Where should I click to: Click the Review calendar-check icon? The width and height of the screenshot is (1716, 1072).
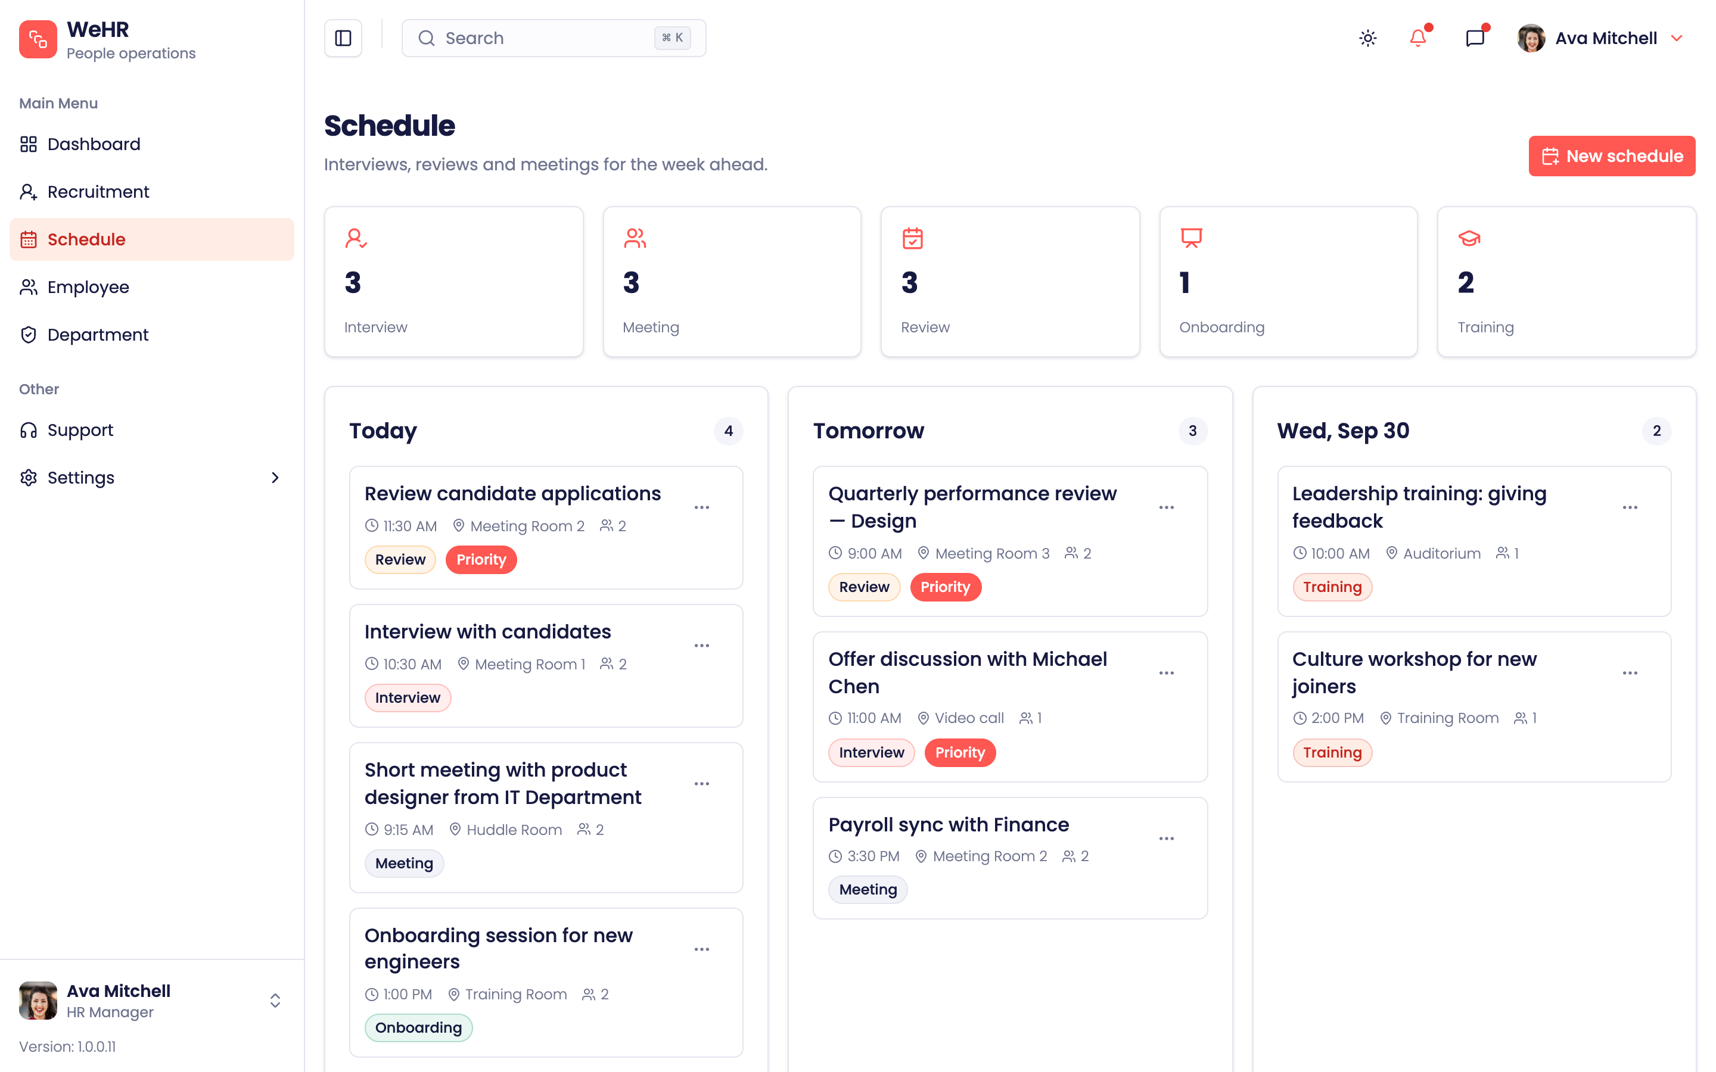(913, 238)
